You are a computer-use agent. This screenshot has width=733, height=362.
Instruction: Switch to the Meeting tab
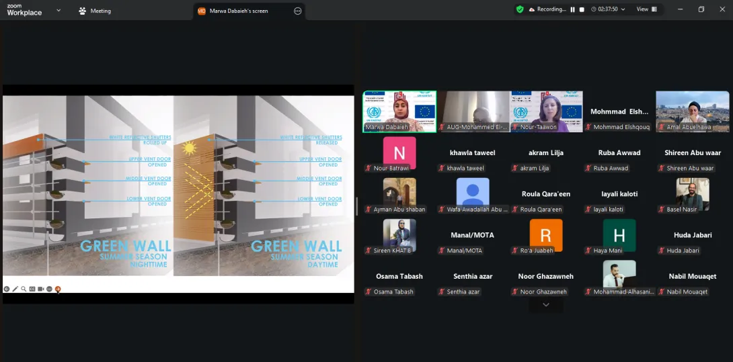tap(95, 11)
